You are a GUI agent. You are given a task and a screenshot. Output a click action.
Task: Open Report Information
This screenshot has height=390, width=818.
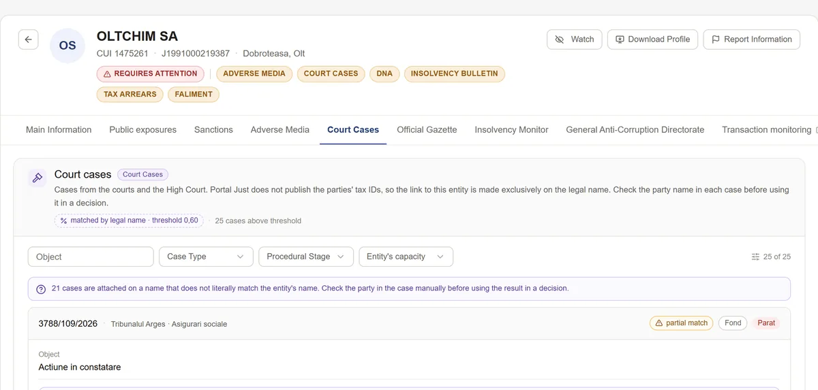tap(751, 39)
